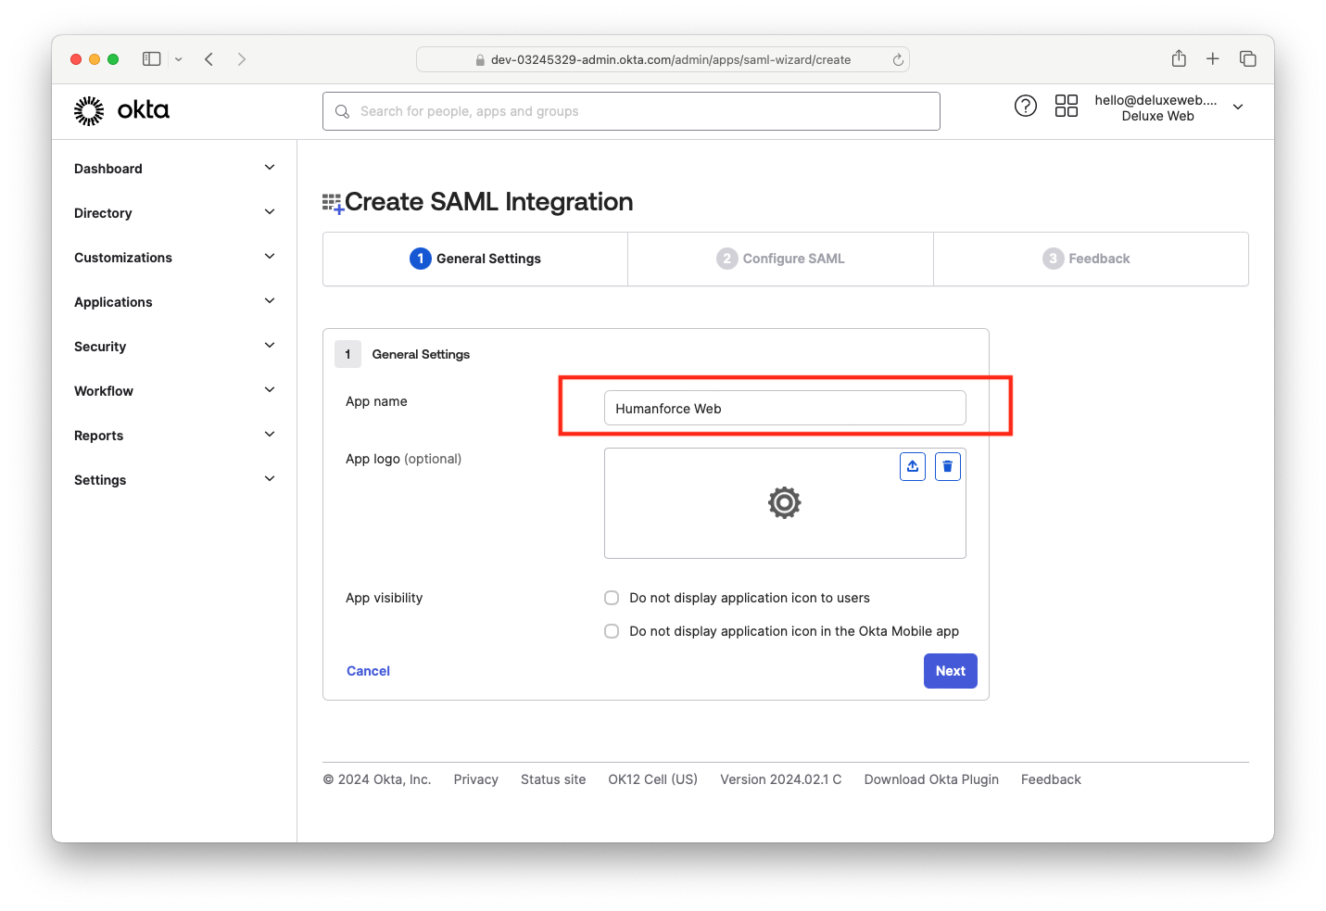1326x911 pixels.
Task: Upload an app logo image
Action: [913, 466]
